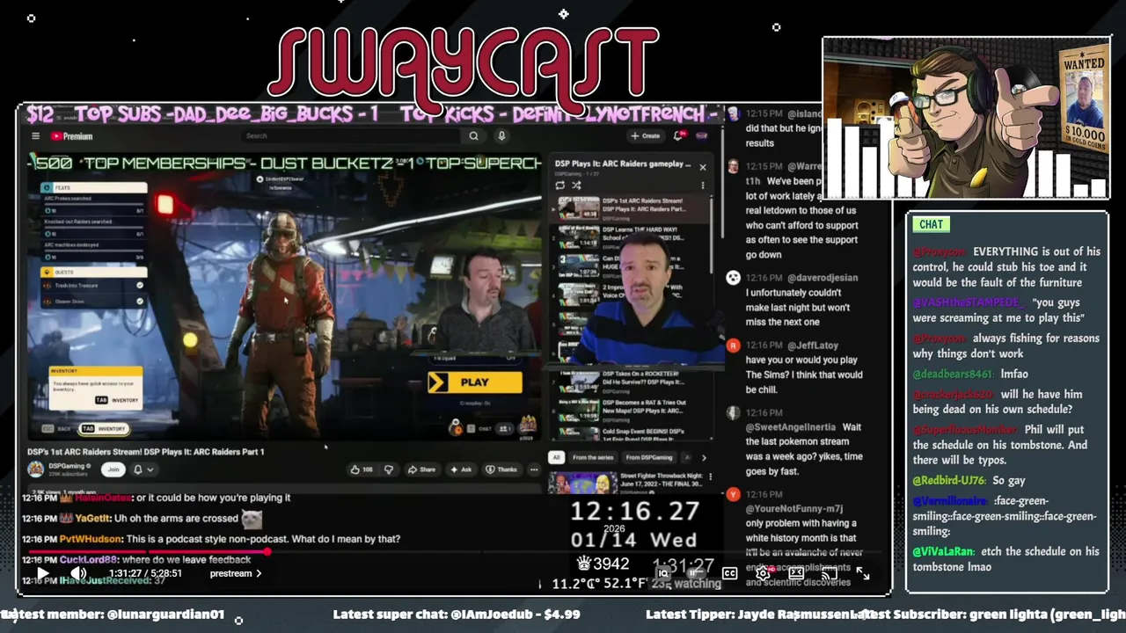The image size is (1126, 633).
Task: Click the CHAT label in overlay
Action: [931, 224]
